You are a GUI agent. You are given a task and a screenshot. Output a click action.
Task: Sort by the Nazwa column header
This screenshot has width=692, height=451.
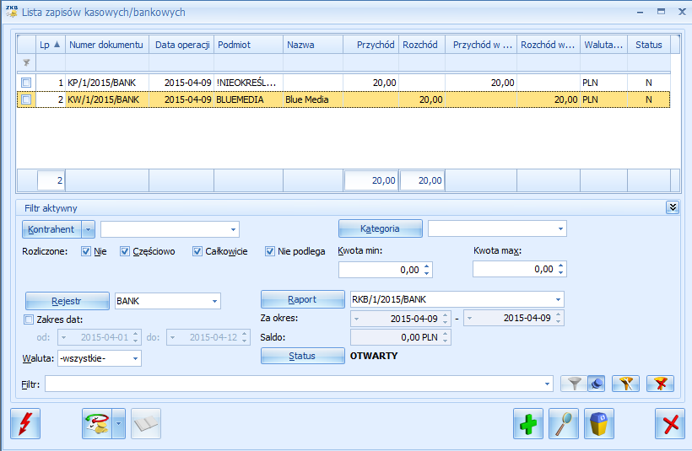click(312, 45)
